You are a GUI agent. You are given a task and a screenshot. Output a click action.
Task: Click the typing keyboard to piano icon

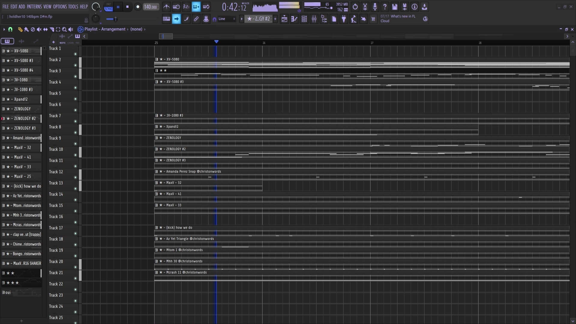(166, 19)
